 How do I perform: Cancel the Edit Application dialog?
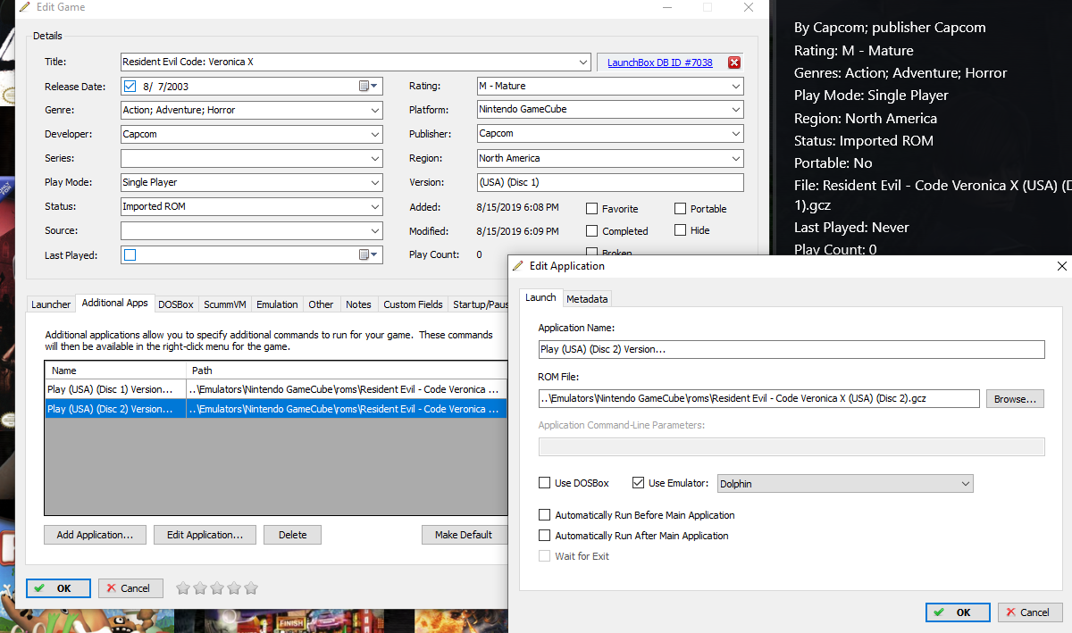click(x=1029, y=612)
